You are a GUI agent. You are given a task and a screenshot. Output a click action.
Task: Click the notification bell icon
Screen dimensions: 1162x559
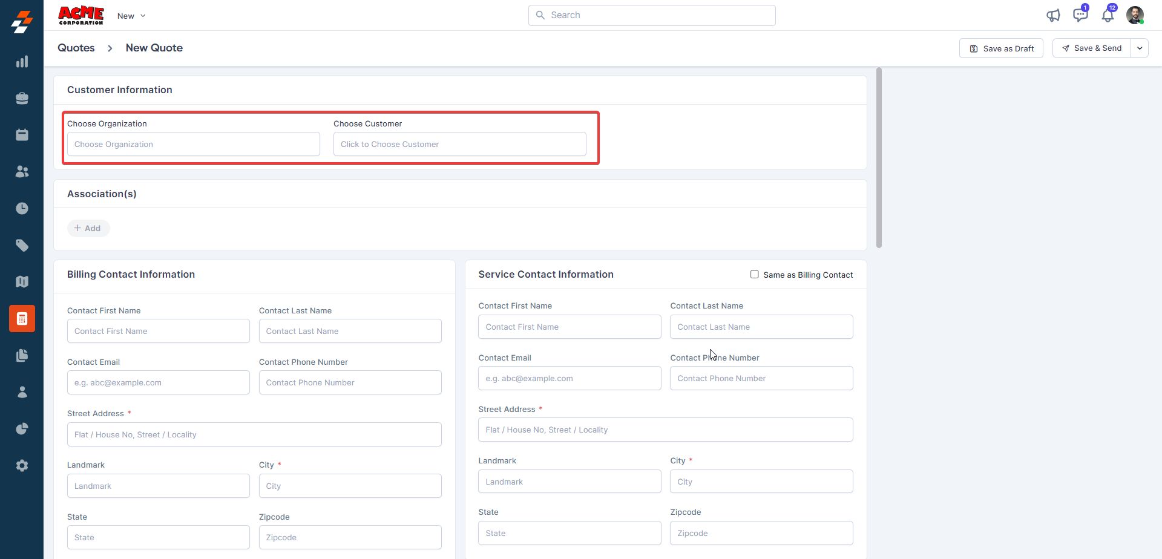point(1108,16)
